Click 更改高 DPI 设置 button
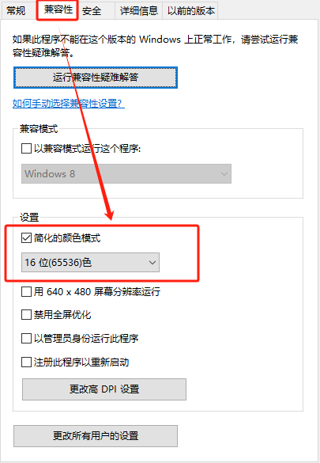Screen dimensions: 320x463 click(104, 389)
